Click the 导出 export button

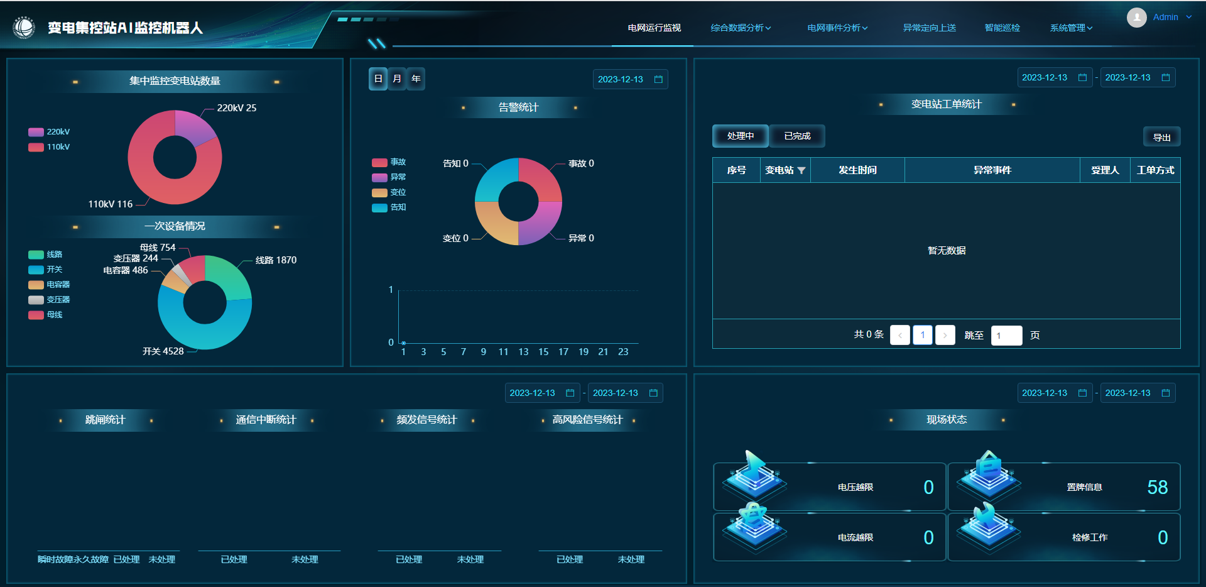pos(1161,137)
